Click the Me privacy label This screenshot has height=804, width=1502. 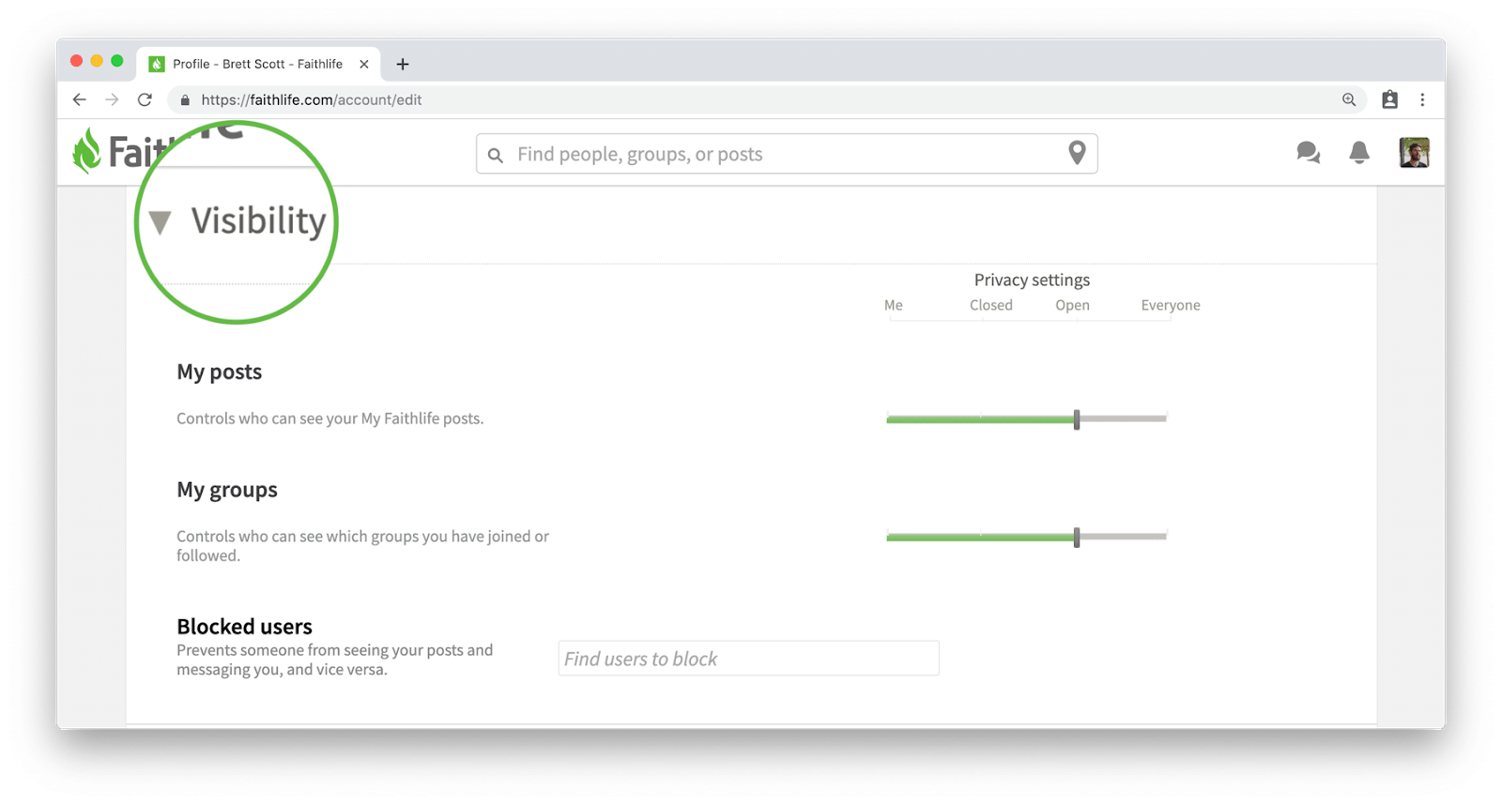[894, 305]
